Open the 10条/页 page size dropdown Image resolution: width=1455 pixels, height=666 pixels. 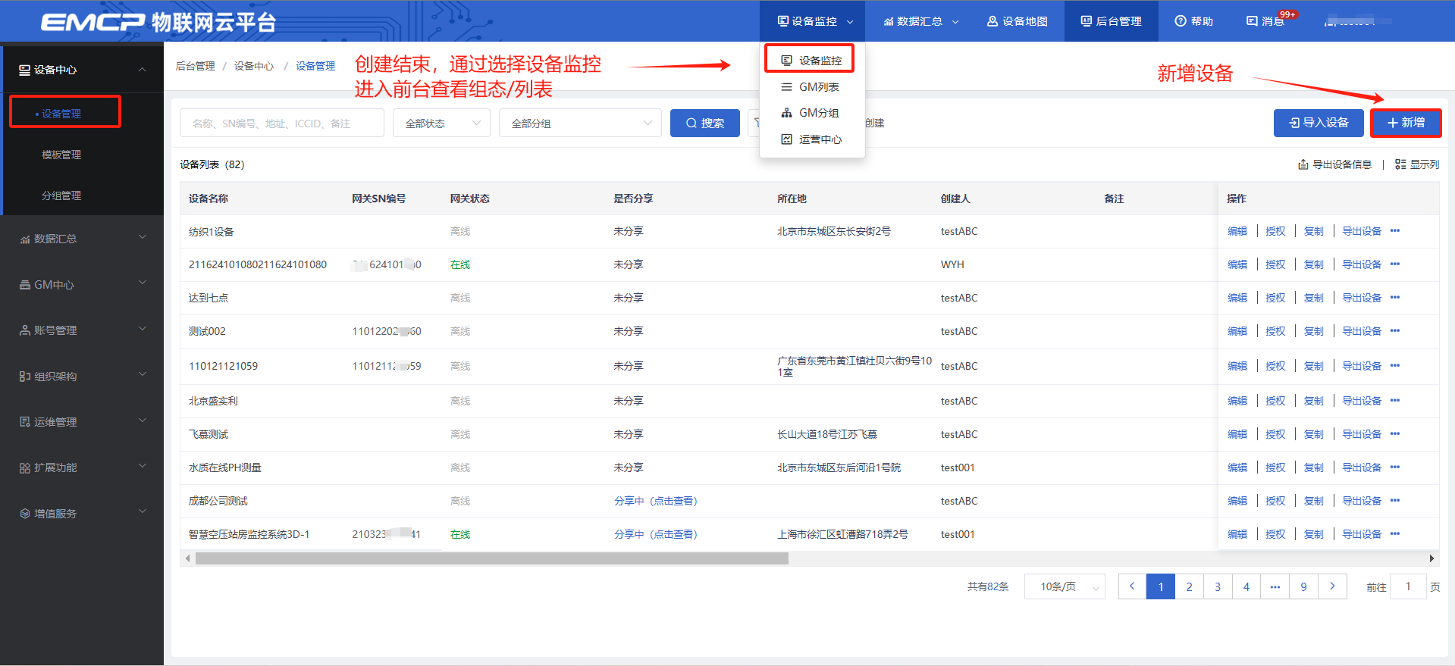(1065, 586)
